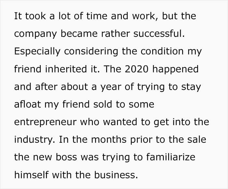The width and height of the screenshot is (228, 189).
Task: Click the word 'himself' on the last line
Action: [x=31, y=175]
